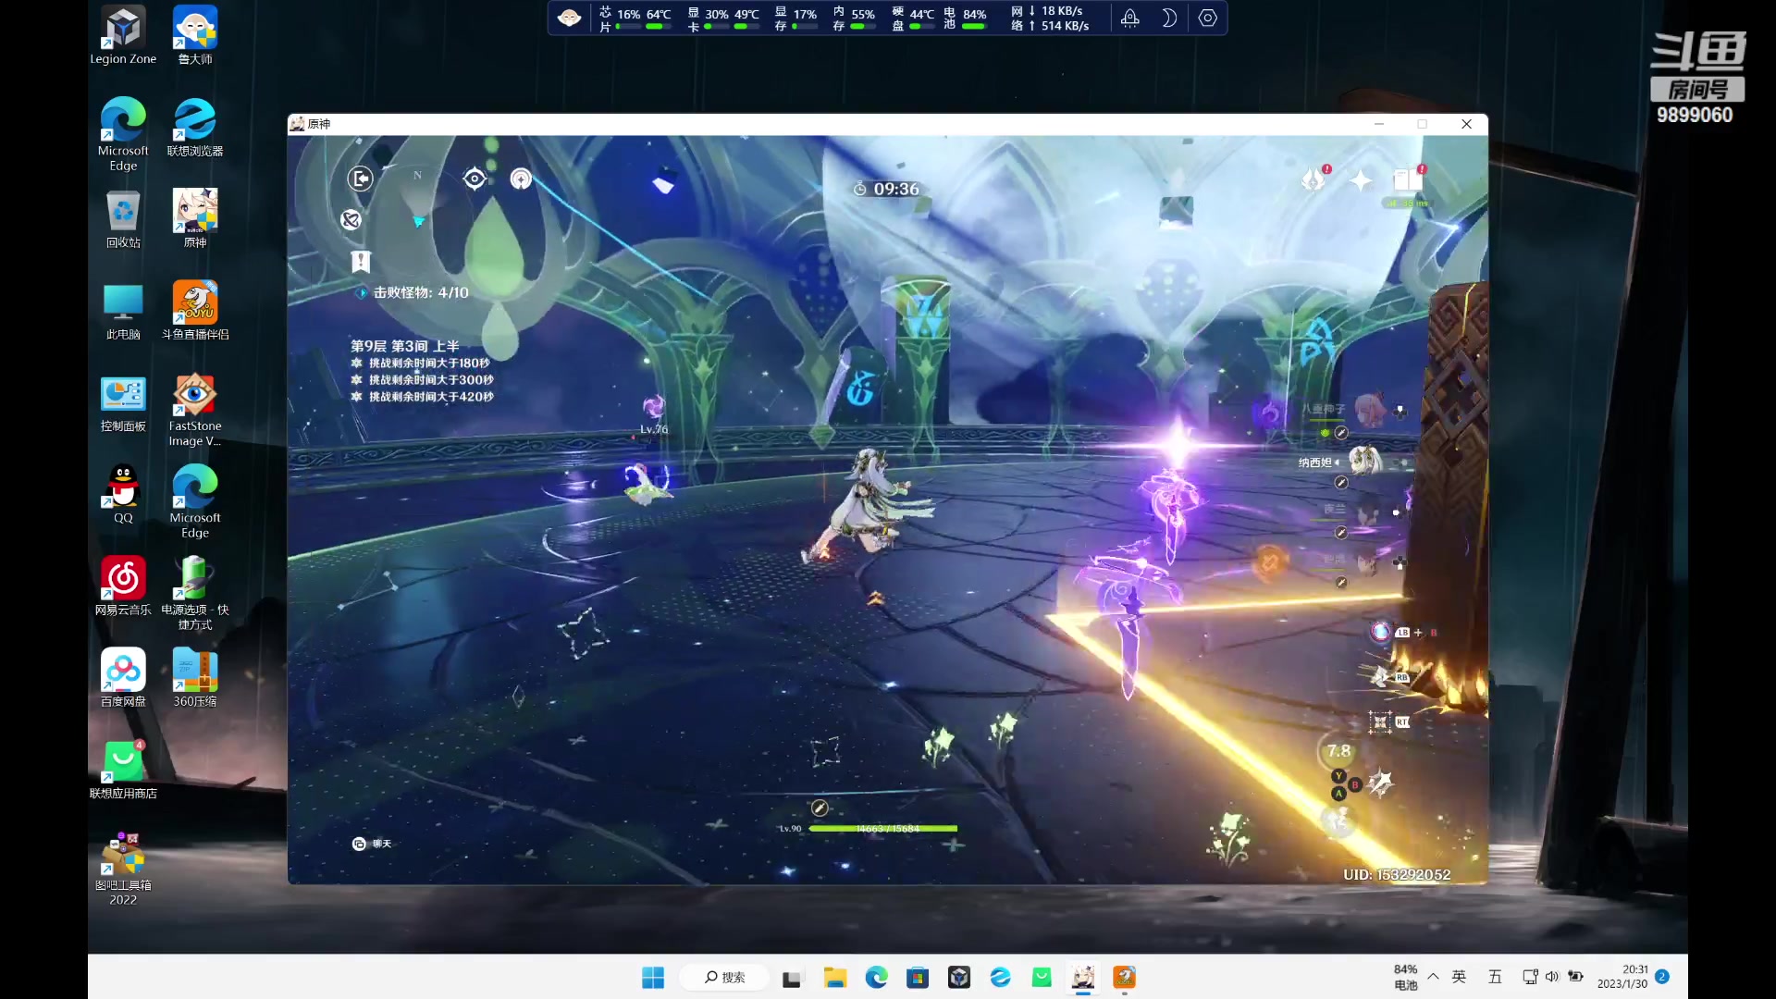Click the 第9层 第3间 上半 label

click(x=404, y=345)
